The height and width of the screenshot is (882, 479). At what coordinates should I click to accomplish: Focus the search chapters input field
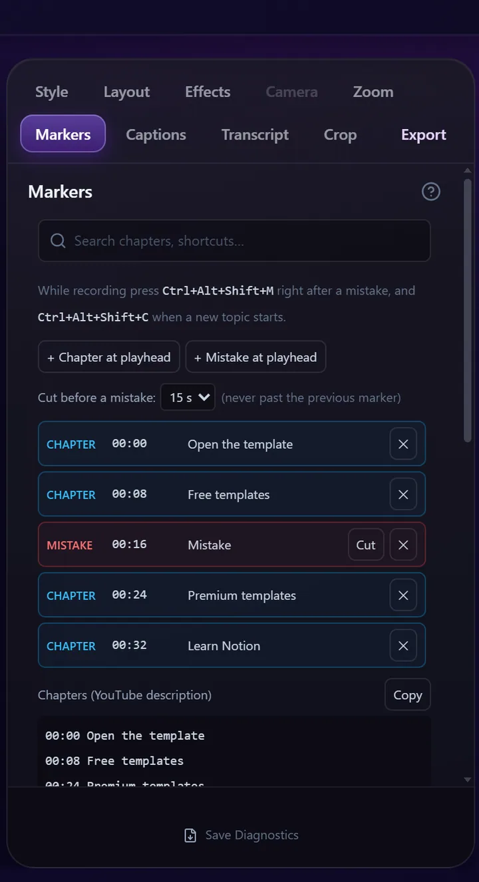pos(234,241)
